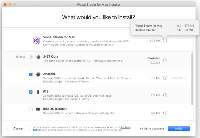Click 'Visual Studio for Mac' in the popover

coord(149,26)
